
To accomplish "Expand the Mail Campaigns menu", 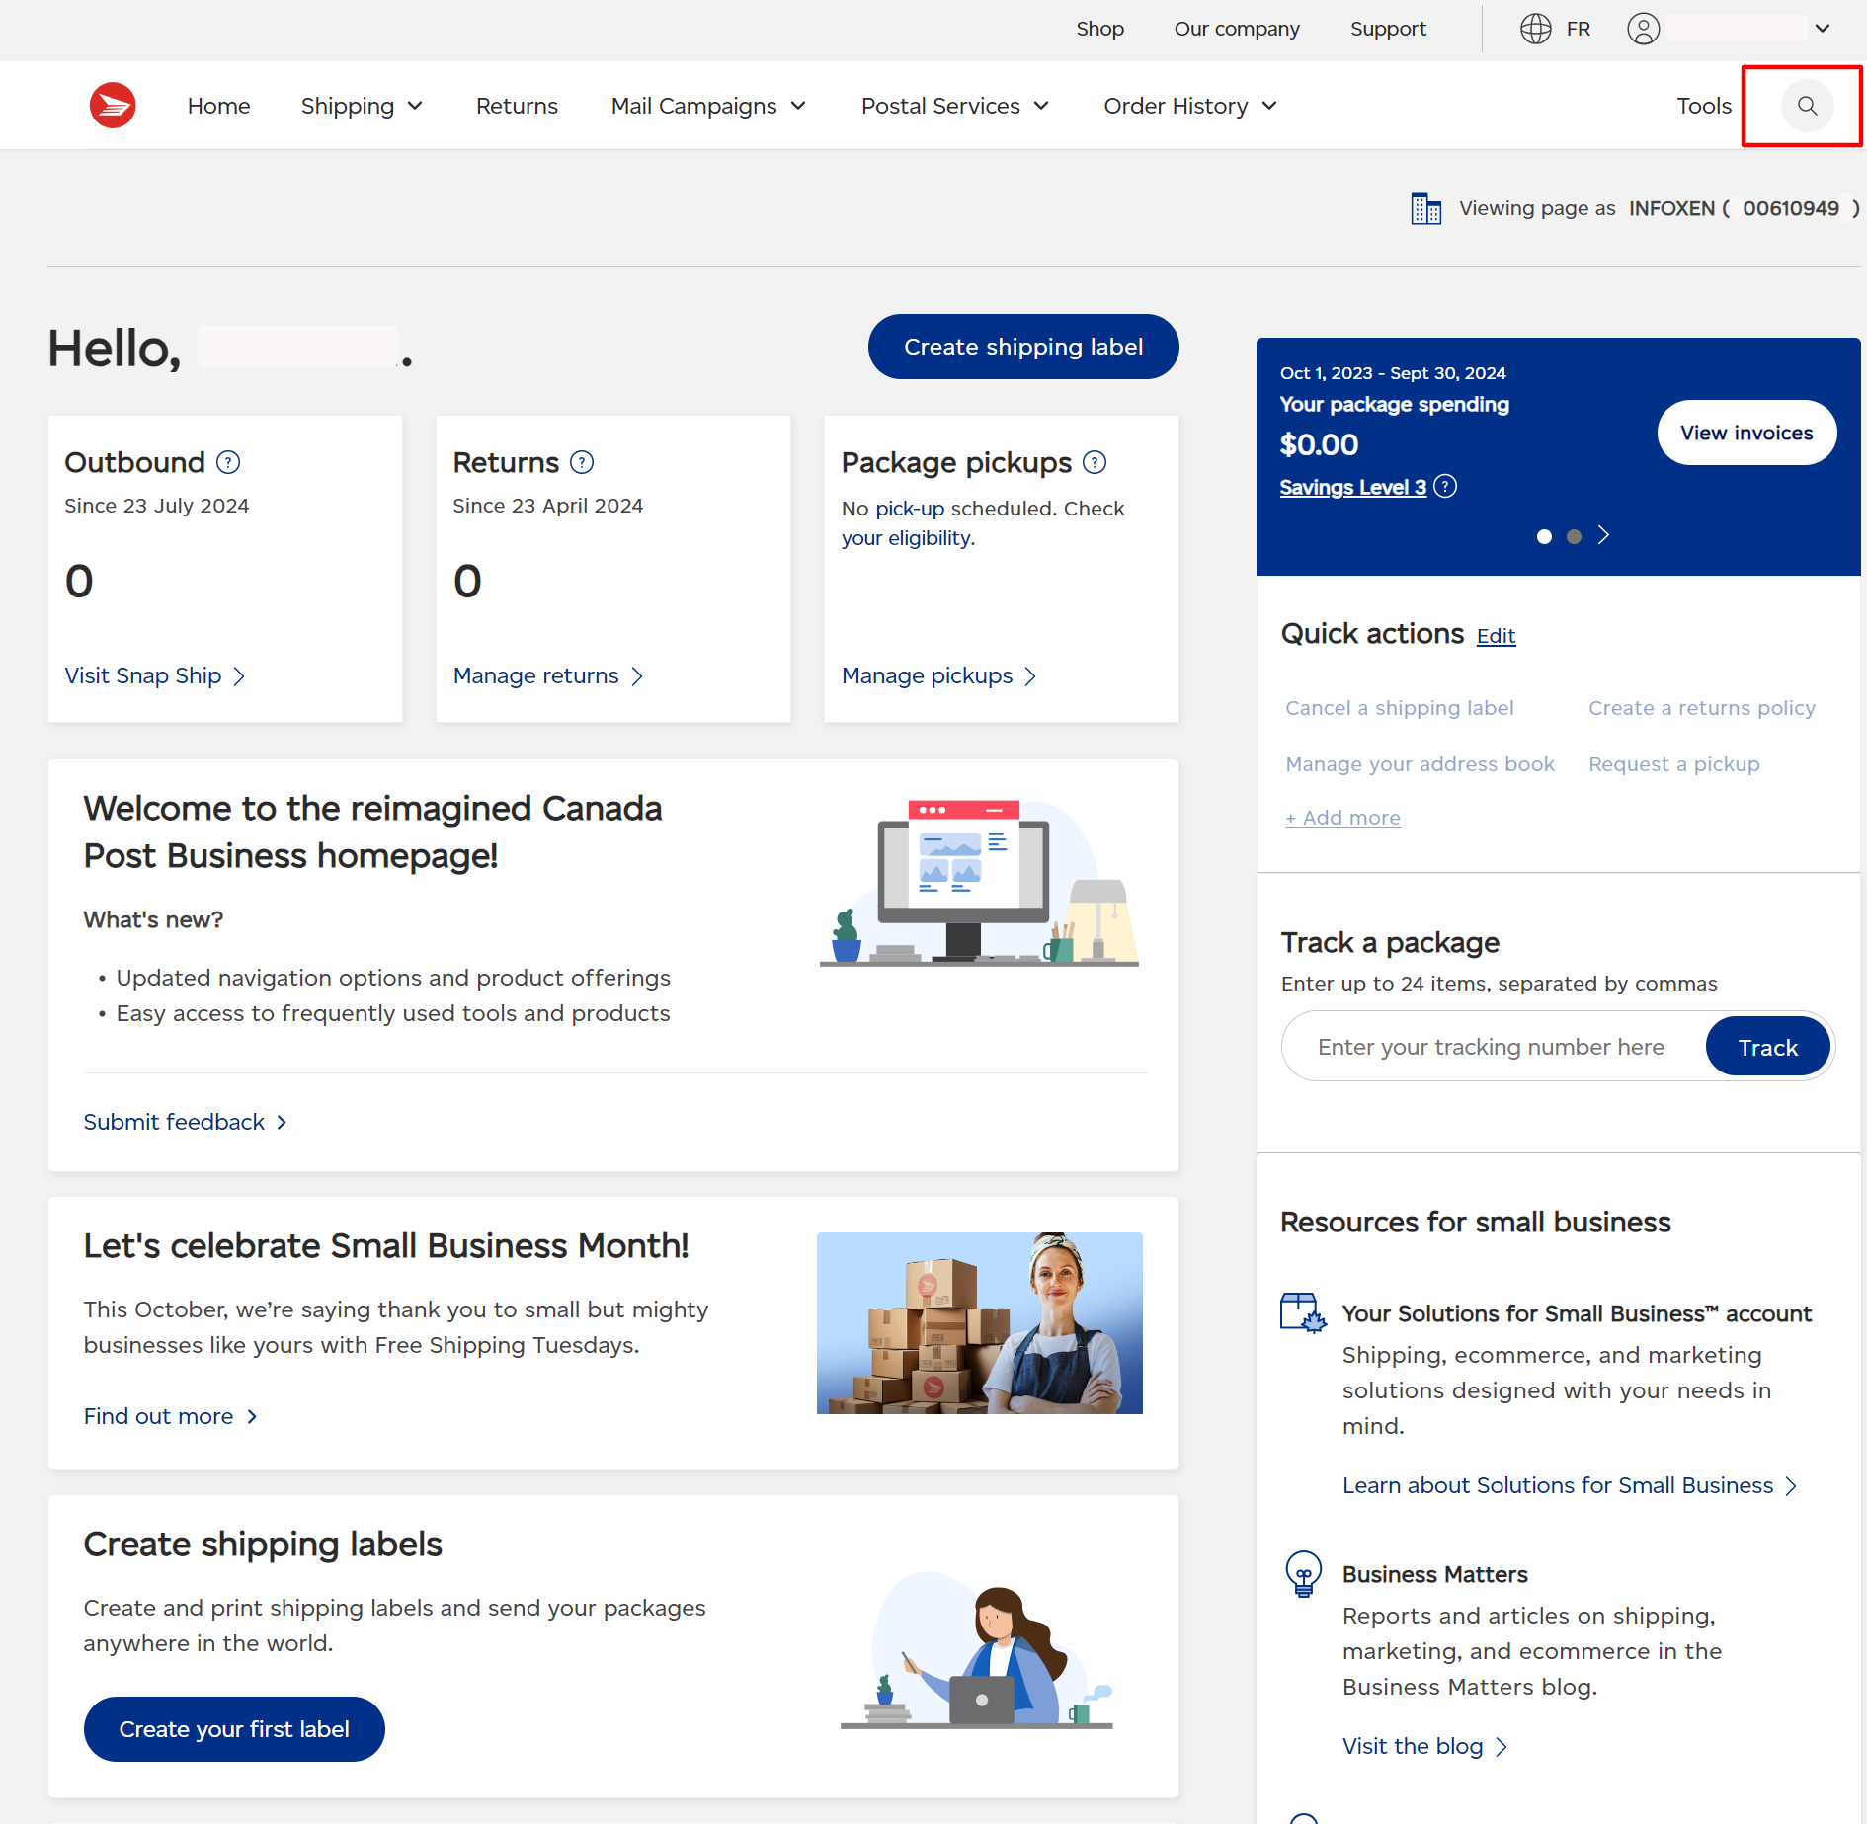I will tap(708, 106).
